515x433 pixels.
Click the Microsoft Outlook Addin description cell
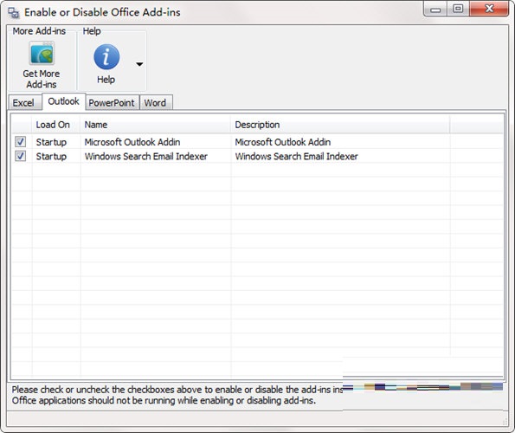coord(283,142)
